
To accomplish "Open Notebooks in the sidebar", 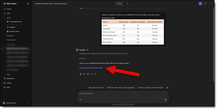I will click(10, 79).
